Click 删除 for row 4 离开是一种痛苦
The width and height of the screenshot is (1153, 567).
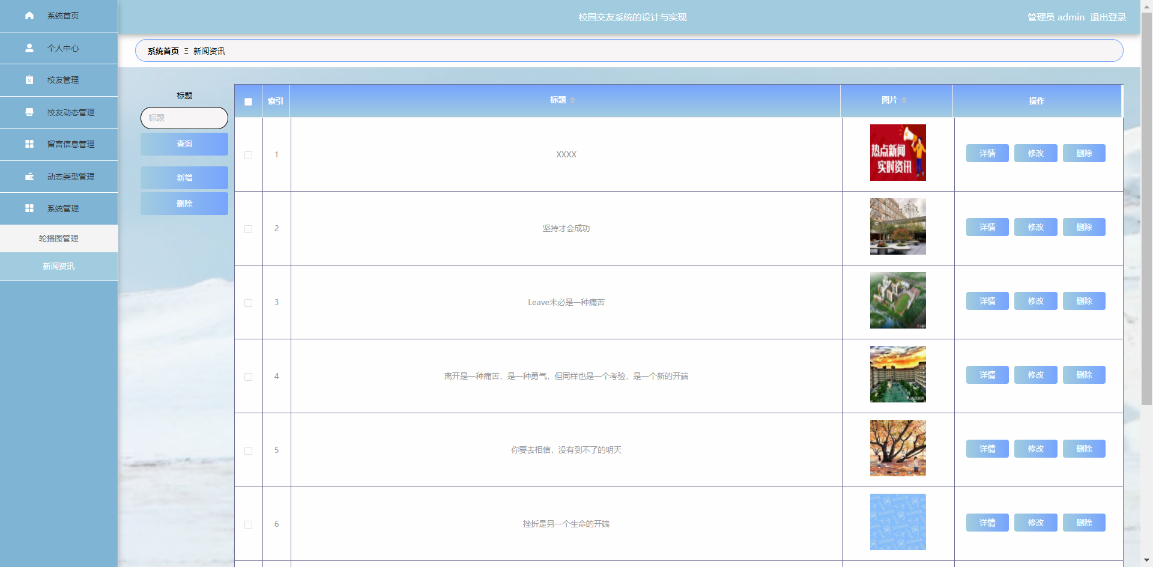tap(1084, 375)
